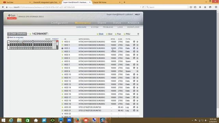This screenshot has width=219, height=123.
Task: Switch to the YouTube browser tab
Action: [x=16, y=2]
